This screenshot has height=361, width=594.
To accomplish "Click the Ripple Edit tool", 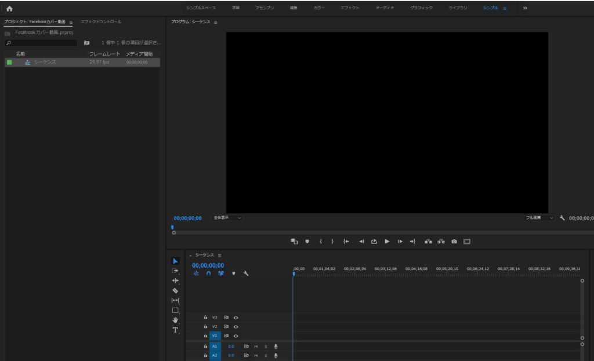I will (175, 280).
